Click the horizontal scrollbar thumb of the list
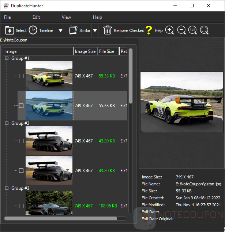 [x=61, y=218]
